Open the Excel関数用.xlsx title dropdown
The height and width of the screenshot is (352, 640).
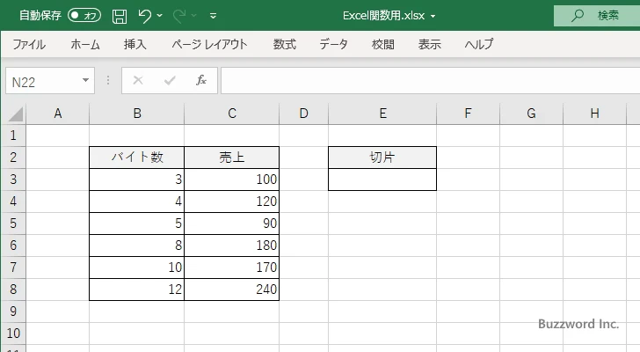click(x=433, y=17)
